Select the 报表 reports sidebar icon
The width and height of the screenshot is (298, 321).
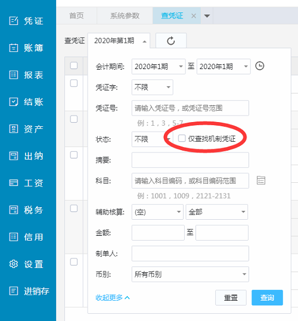click(14, 75)
